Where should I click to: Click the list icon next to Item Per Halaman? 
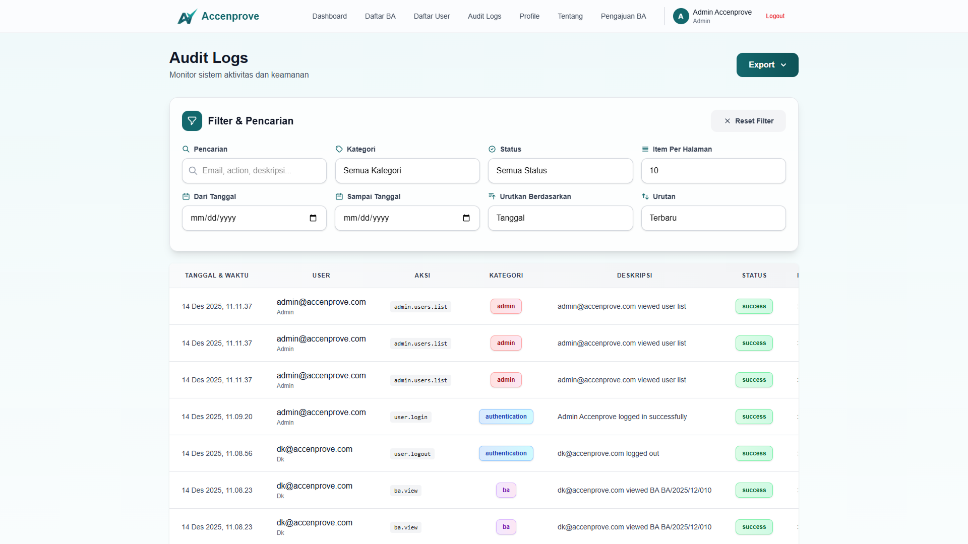[x=644, y=149]
